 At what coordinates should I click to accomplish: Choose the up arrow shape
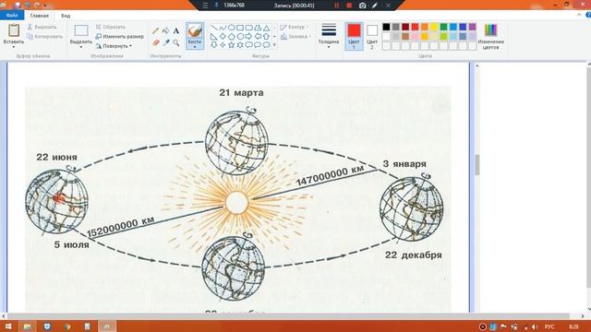coord(267,37)
